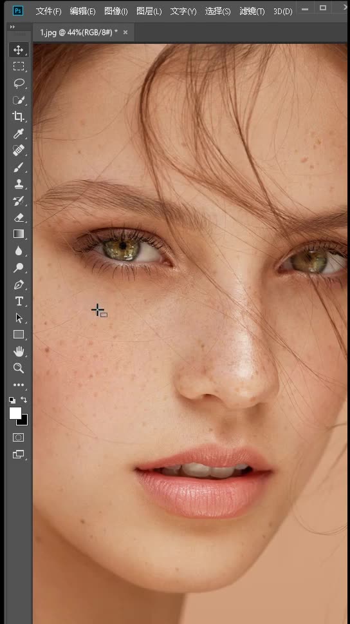Select the Rectangular Marquee tool
This screenshot has width=350, height=624.
pyautogui.click(x=18, y=66)
